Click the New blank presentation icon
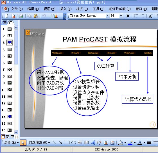The width and height of the screenshot is (158, 153). click(x=7, y=16)
